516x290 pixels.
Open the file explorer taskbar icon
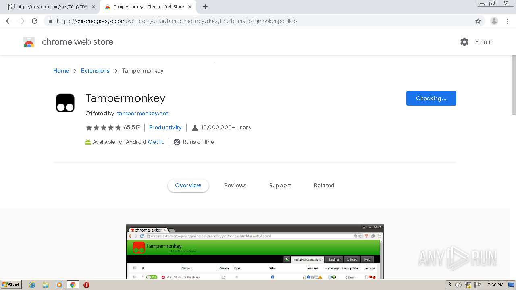[x=46, y=285]
